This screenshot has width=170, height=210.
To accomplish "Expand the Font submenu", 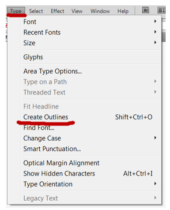I will point(91,22).
